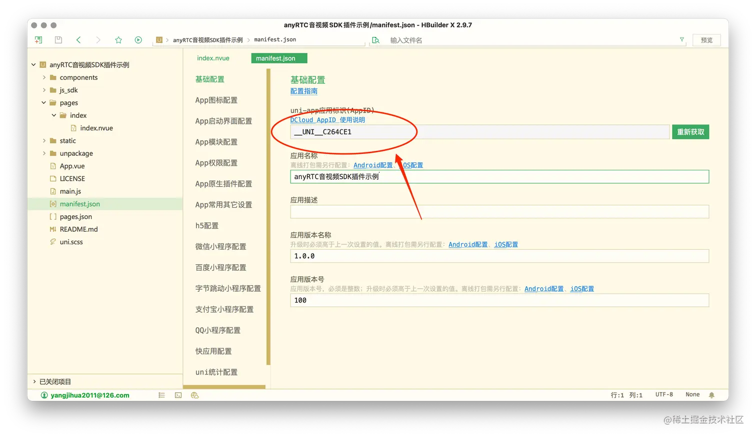Click the App.vue file icon
Image resolution: width=756 pixels, height=437 pixels.
pyautogui.click(x=53, y=166)
